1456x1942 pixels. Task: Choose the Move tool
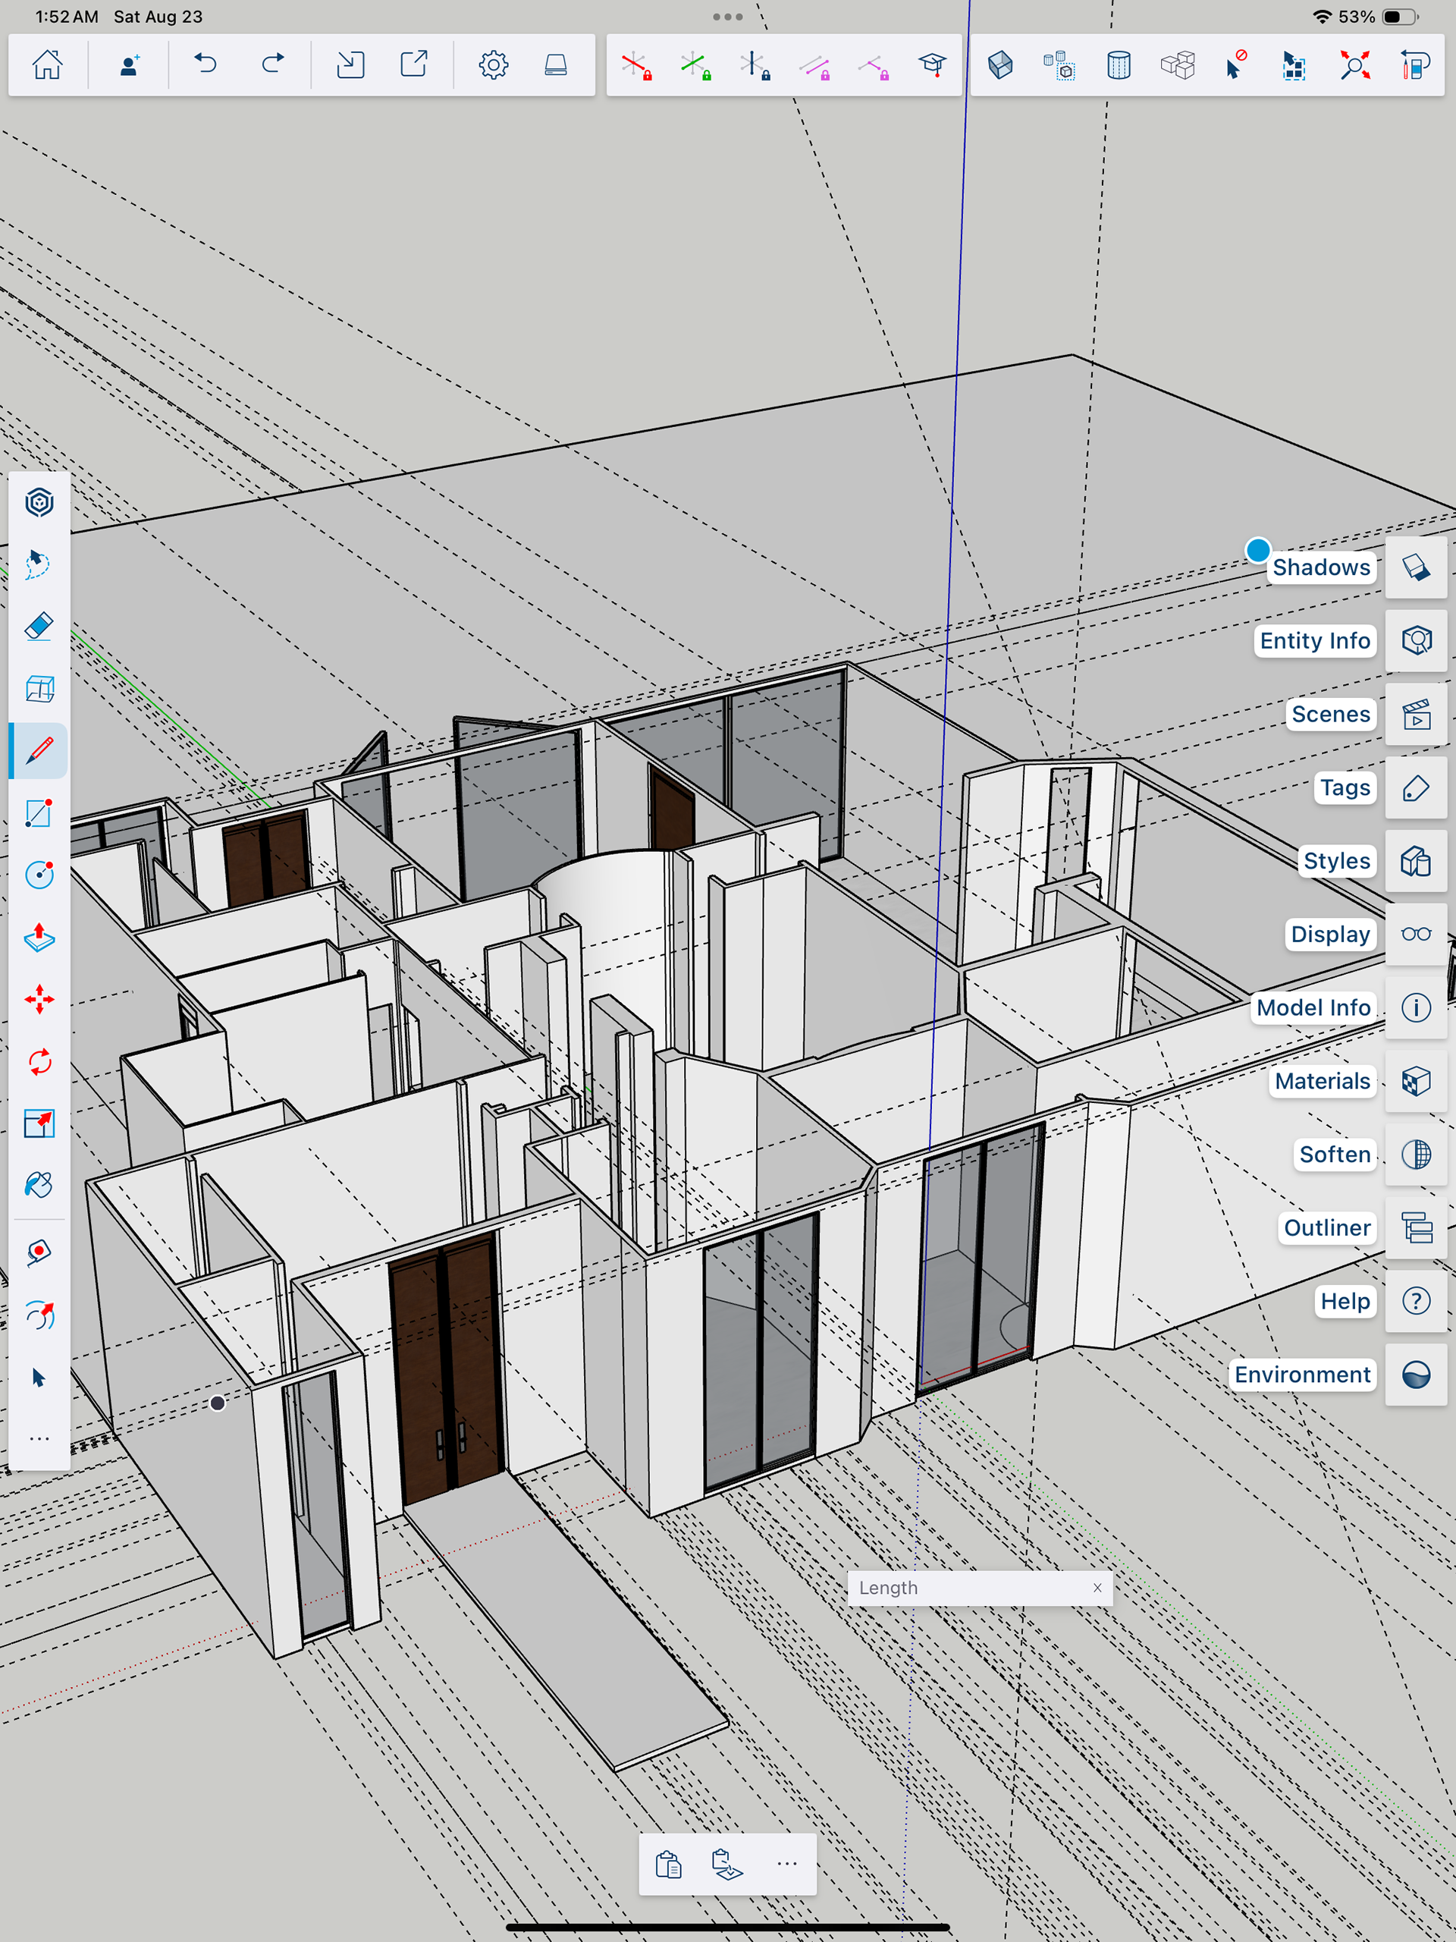(39, 999)
